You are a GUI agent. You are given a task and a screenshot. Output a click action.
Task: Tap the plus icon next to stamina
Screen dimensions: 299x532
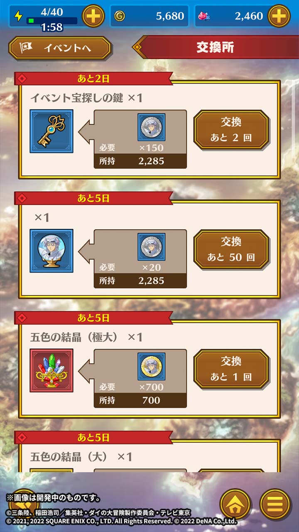point(93,16)
